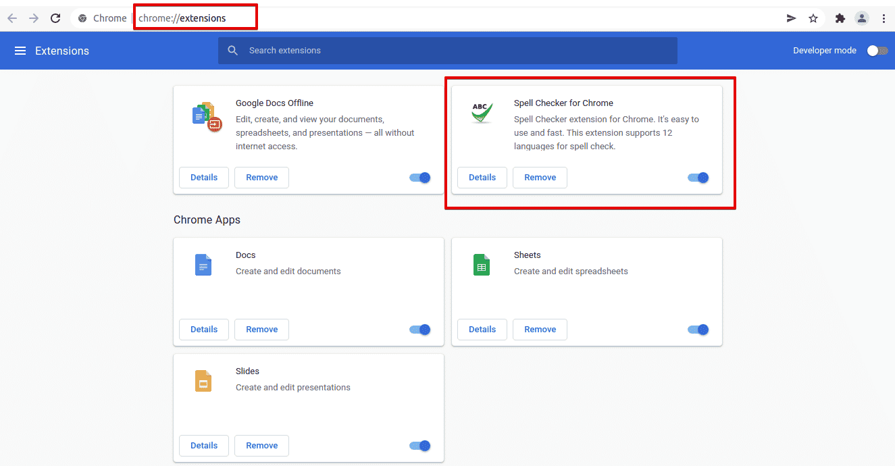The height and width of the screenshot is (466, 895).
Task: Click the Chrome site info icon
Action: pos(82,18)
